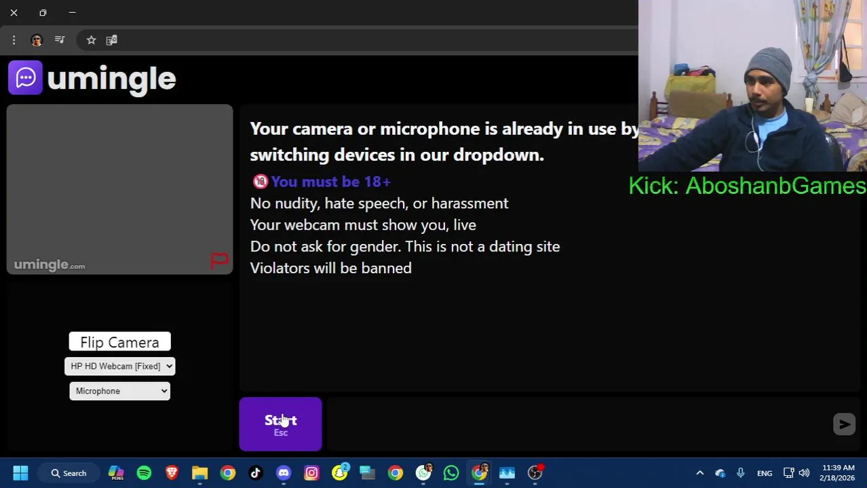Open the taskbar icon left of OBS Studio
Screen dimensions: 867x488
pyautogui.click(x=507, y=473)
